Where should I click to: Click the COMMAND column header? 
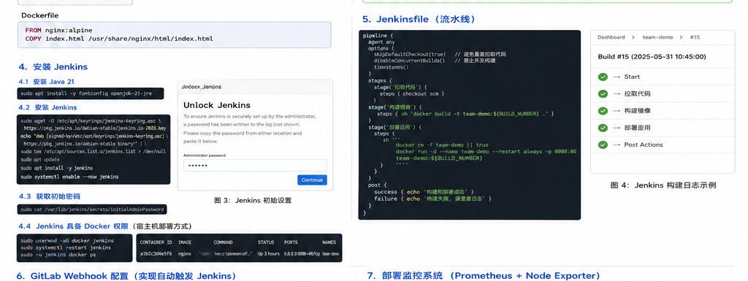(x=224, y=242)
